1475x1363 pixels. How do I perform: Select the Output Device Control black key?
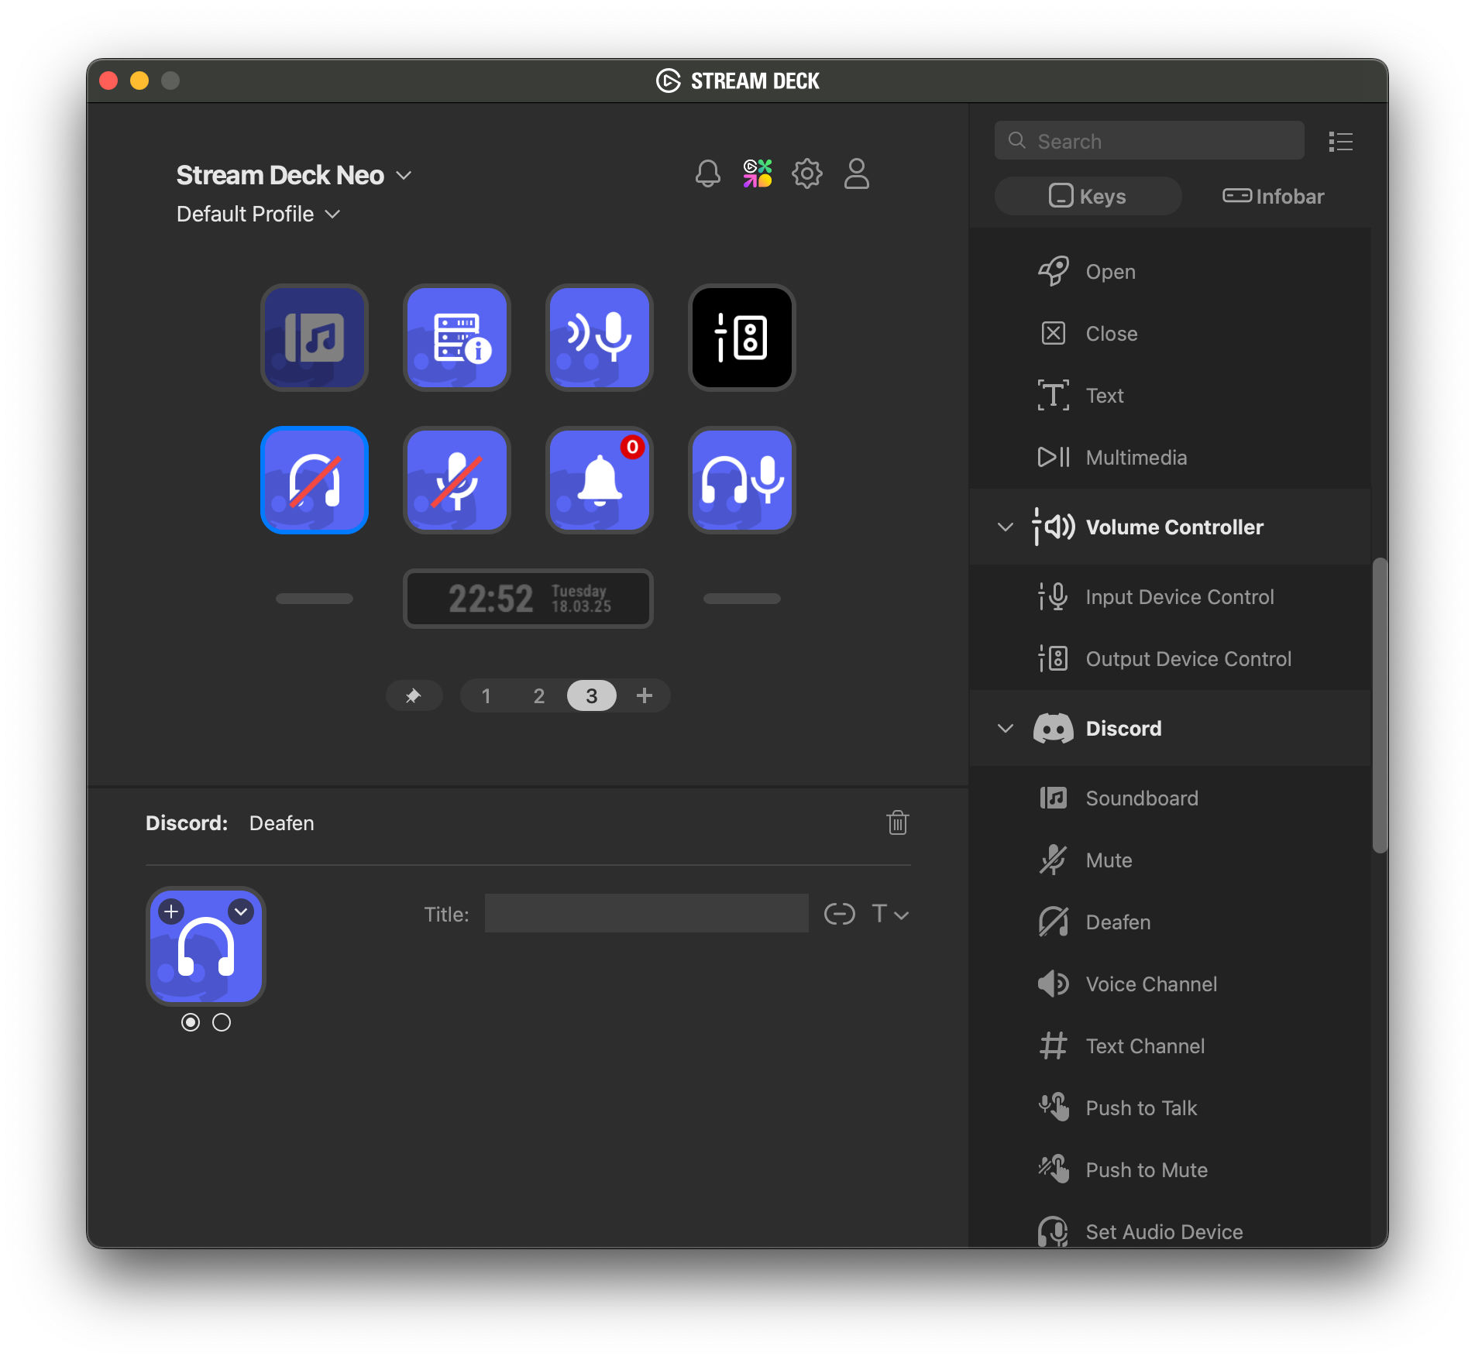click(742, 338)
